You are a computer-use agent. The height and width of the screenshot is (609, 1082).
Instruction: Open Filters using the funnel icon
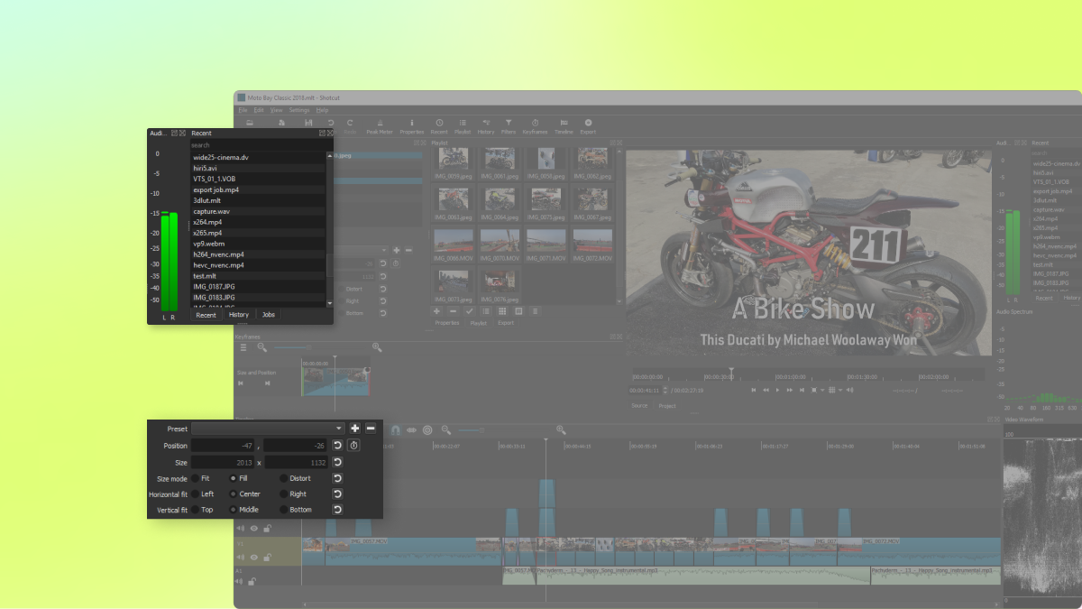[509, 125]
